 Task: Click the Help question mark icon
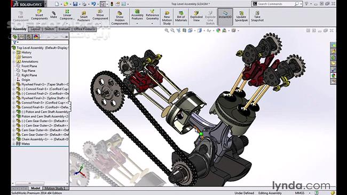point(307,4)
